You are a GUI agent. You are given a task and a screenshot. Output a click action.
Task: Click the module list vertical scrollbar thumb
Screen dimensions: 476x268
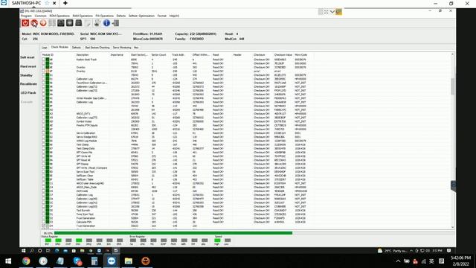453,86
